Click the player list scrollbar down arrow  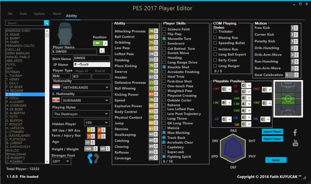(x=47, y=161)
